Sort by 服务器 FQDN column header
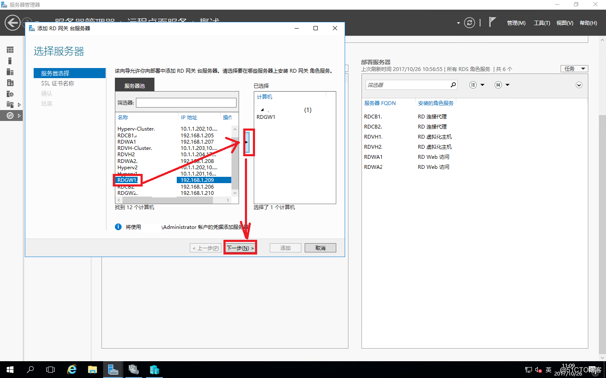Viewport: 606px width, 378px height. (380, 103)
